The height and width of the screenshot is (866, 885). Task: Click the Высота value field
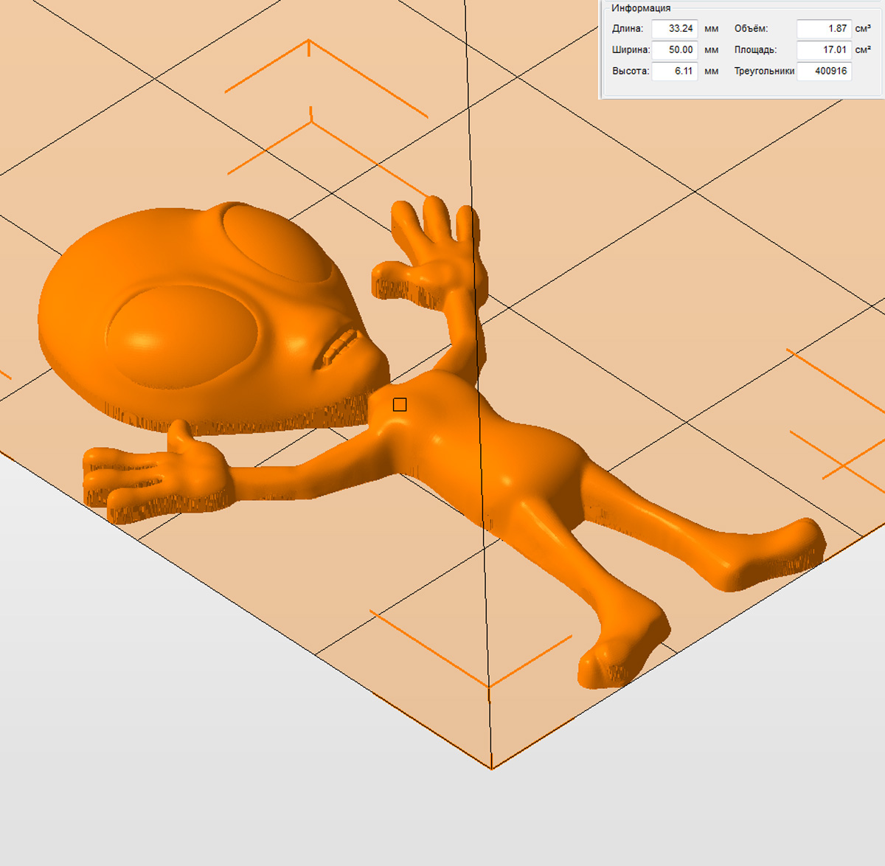click(x=675, y=72)
